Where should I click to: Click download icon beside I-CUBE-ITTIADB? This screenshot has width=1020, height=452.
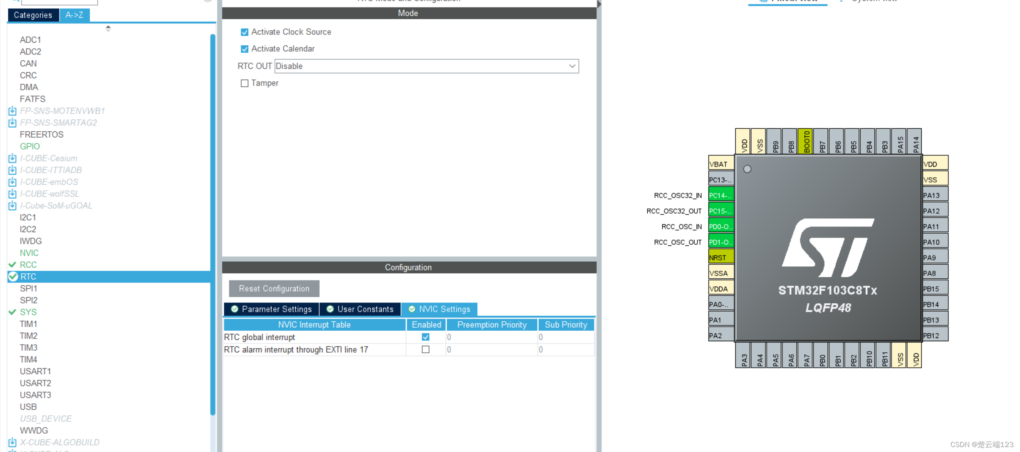click(12, 170)
